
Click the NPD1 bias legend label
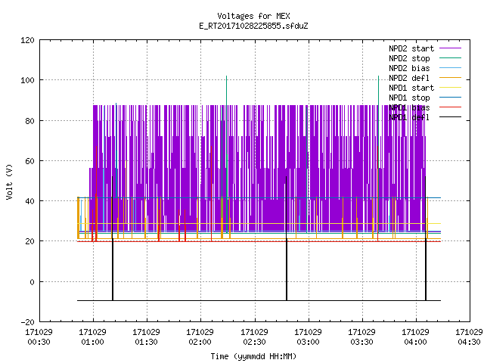409,107
